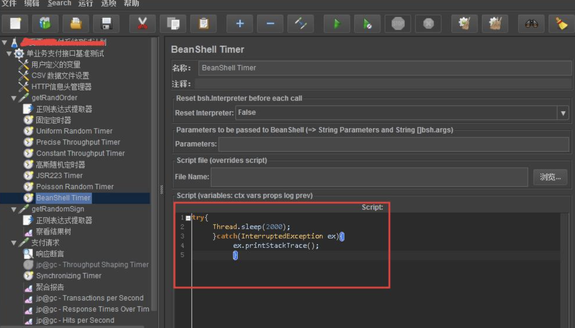The width and height of the screenshot is (575, 328).
Task: Start test without pauses icon
Action: 367,23
